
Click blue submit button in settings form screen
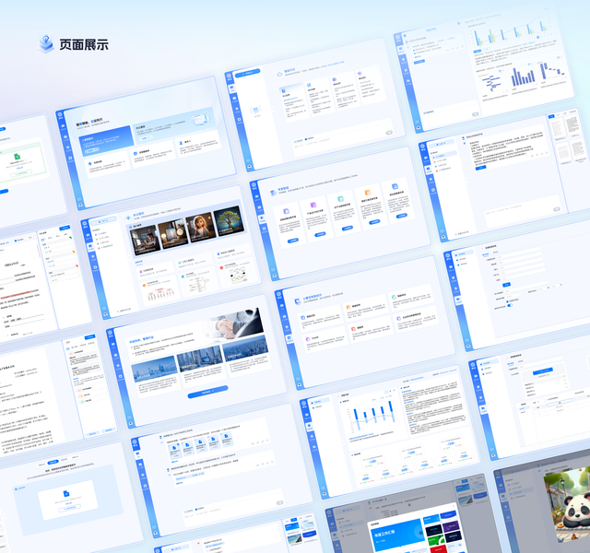pos(506,285)
